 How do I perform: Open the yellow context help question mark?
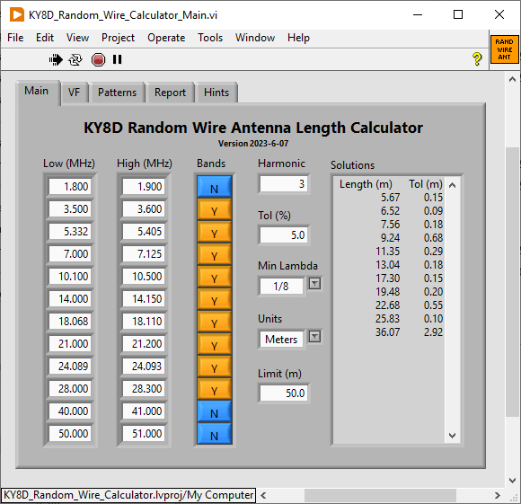pos(477,59)
